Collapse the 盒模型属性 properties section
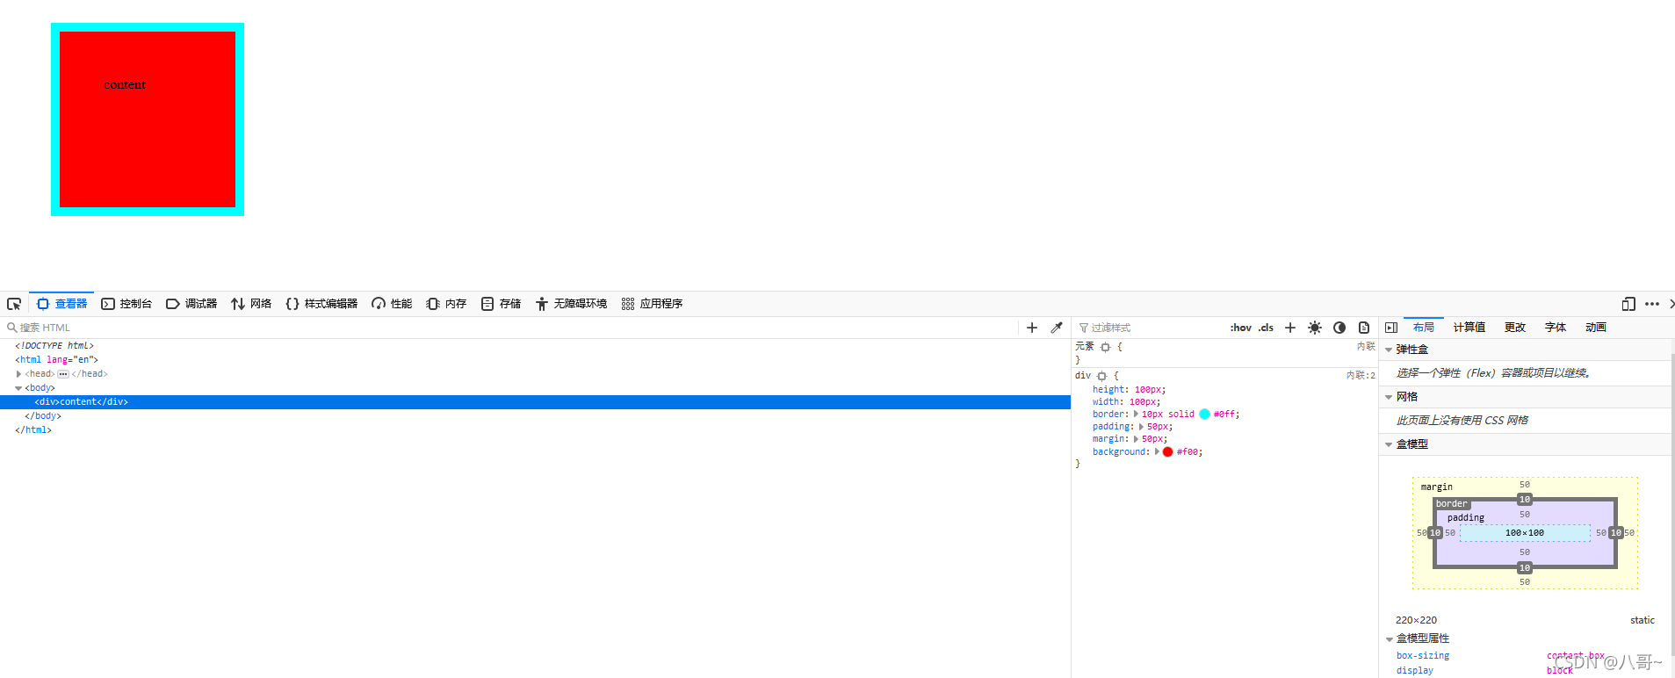1675x678 pixels. coord(1389,639)
